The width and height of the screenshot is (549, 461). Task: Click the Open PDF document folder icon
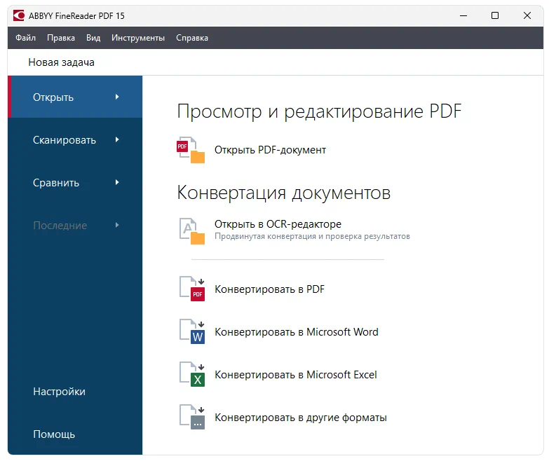pyautogui.click(x=191, y=150)
